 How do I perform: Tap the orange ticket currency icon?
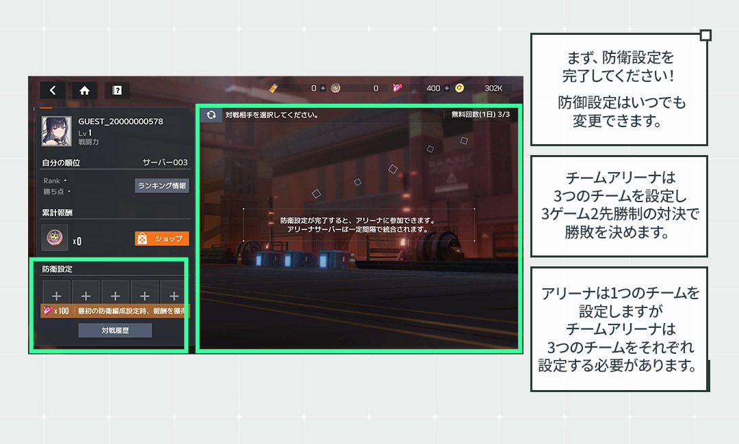[273, 88]
